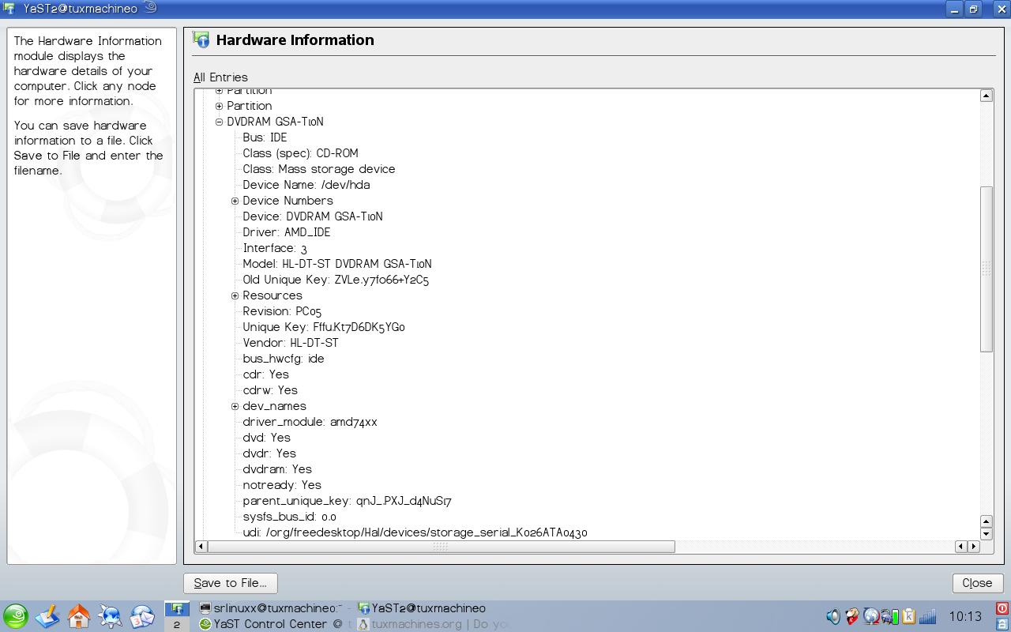The width and height of the screenshot is (1011, 632).
Task: Expand the Resources node
Action: [x=235, y=295]
